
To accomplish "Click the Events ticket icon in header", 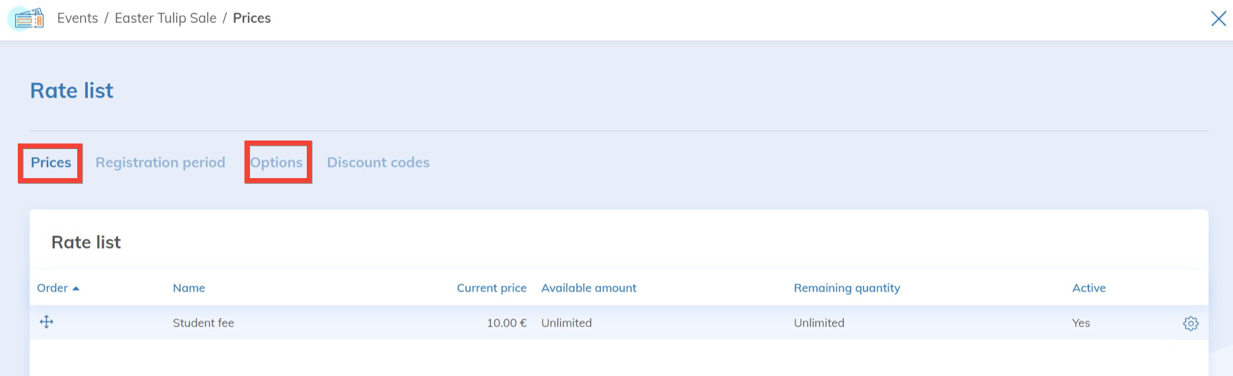I will [x=28, y=18].
